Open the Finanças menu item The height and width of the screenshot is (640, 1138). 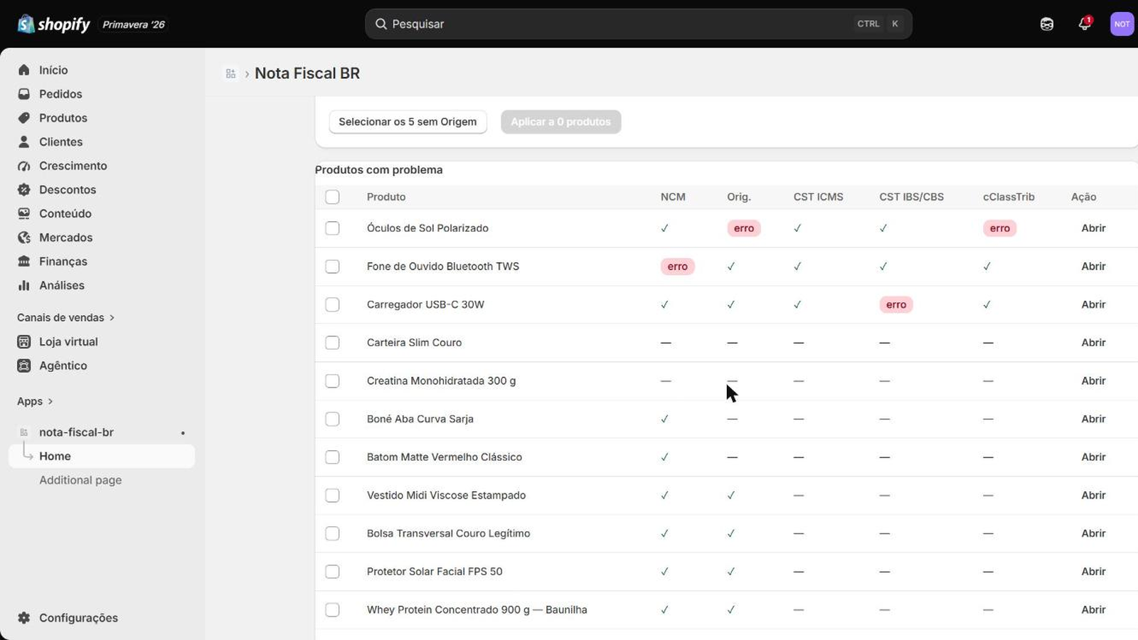(x=102, y=261)
